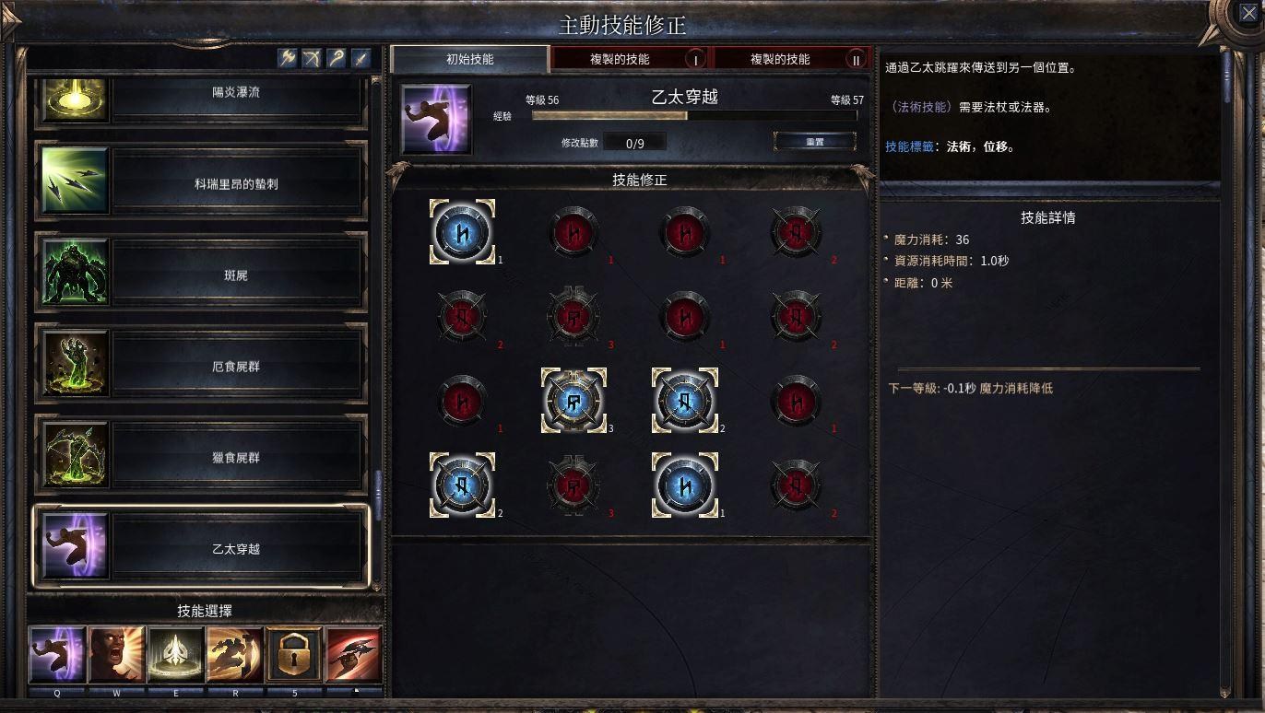Filter skills by the bow weapon icon
This screenshot has height=713, width=1265.
point(313,57)
